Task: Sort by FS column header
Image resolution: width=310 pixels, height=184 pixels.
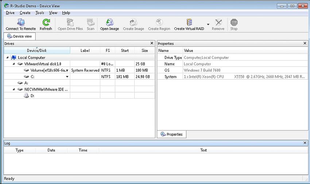Action: 108,50
